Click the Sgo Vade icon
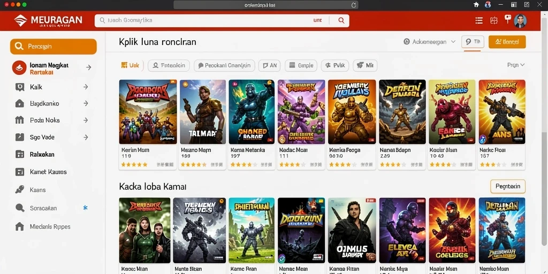 click(x=20, y=138)
